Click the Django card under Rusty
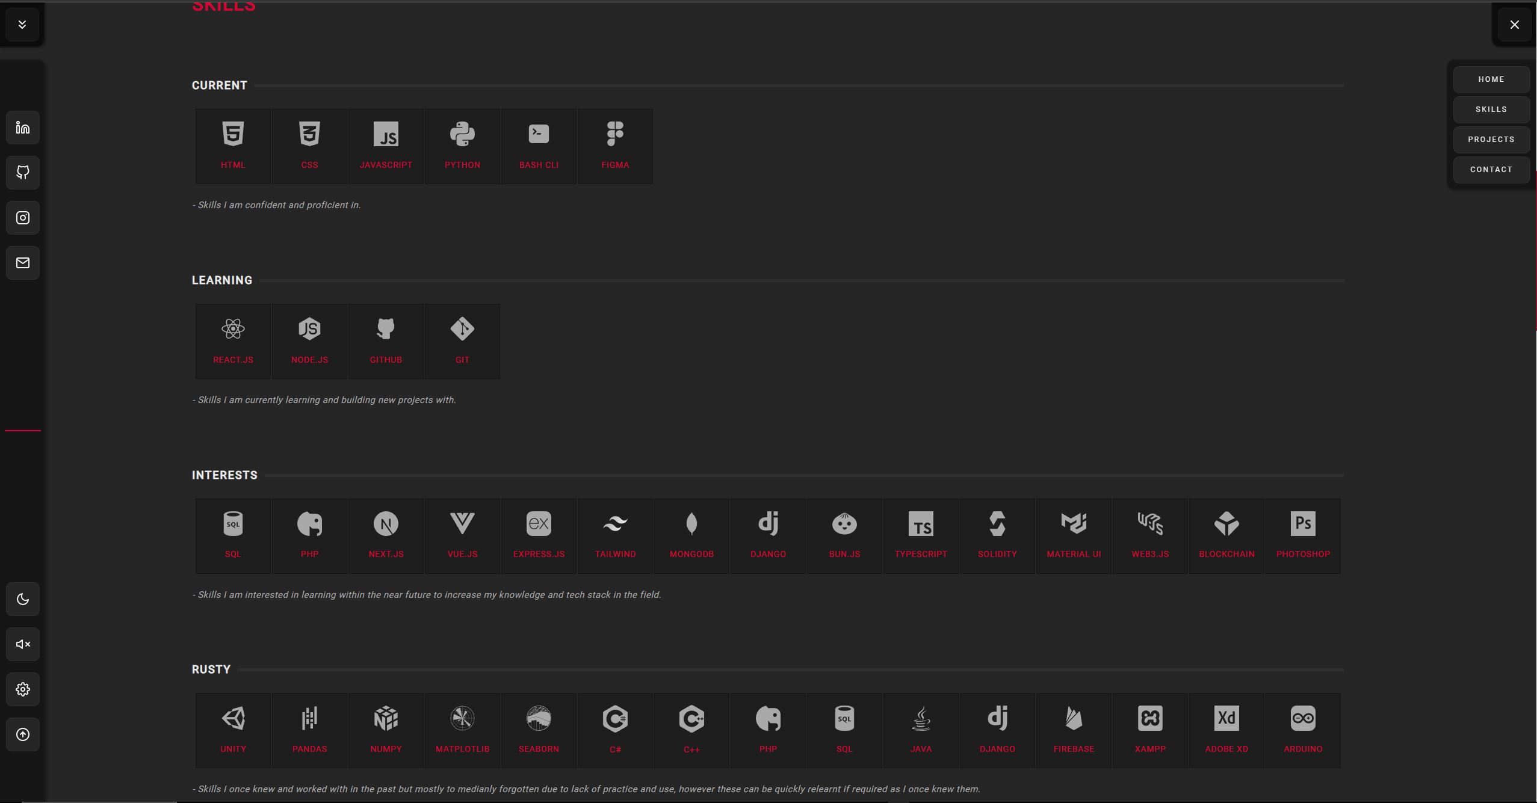 997,730
